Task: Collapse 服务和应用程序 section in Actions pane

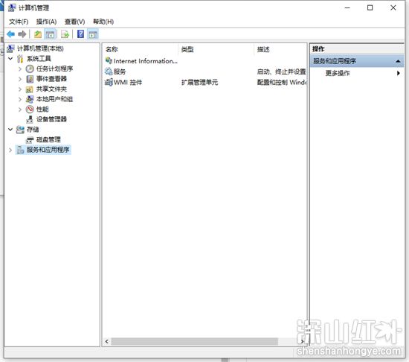Action: click(398, 61)
